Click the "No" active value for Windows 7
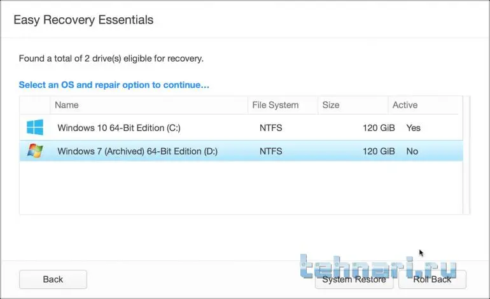This screenshot has width=490, height=299. coord(412,151)
